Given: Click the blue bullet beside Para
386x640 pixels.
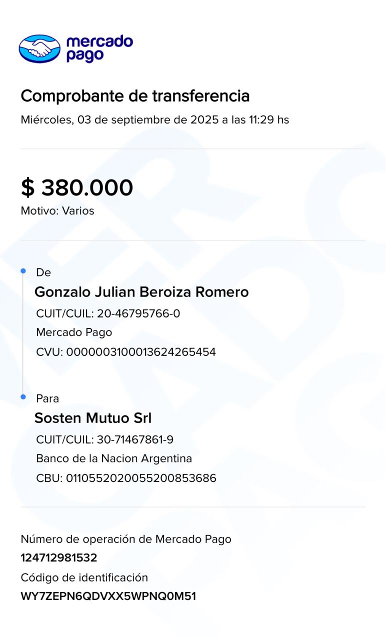Looking at the screenshot, I should coord(23,397).
